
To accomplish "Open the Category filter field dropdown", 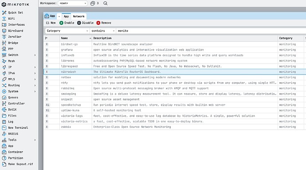I will click(x=67, y=31).
